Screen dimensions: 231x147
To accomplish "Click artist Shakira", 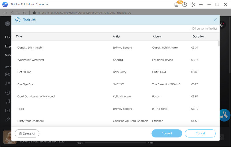I will pos(118,60).
